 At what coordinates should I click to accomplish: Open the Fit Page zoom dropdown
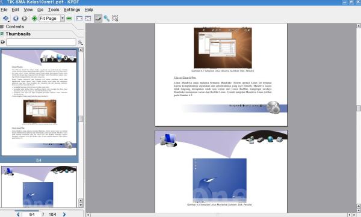point(63,19)
